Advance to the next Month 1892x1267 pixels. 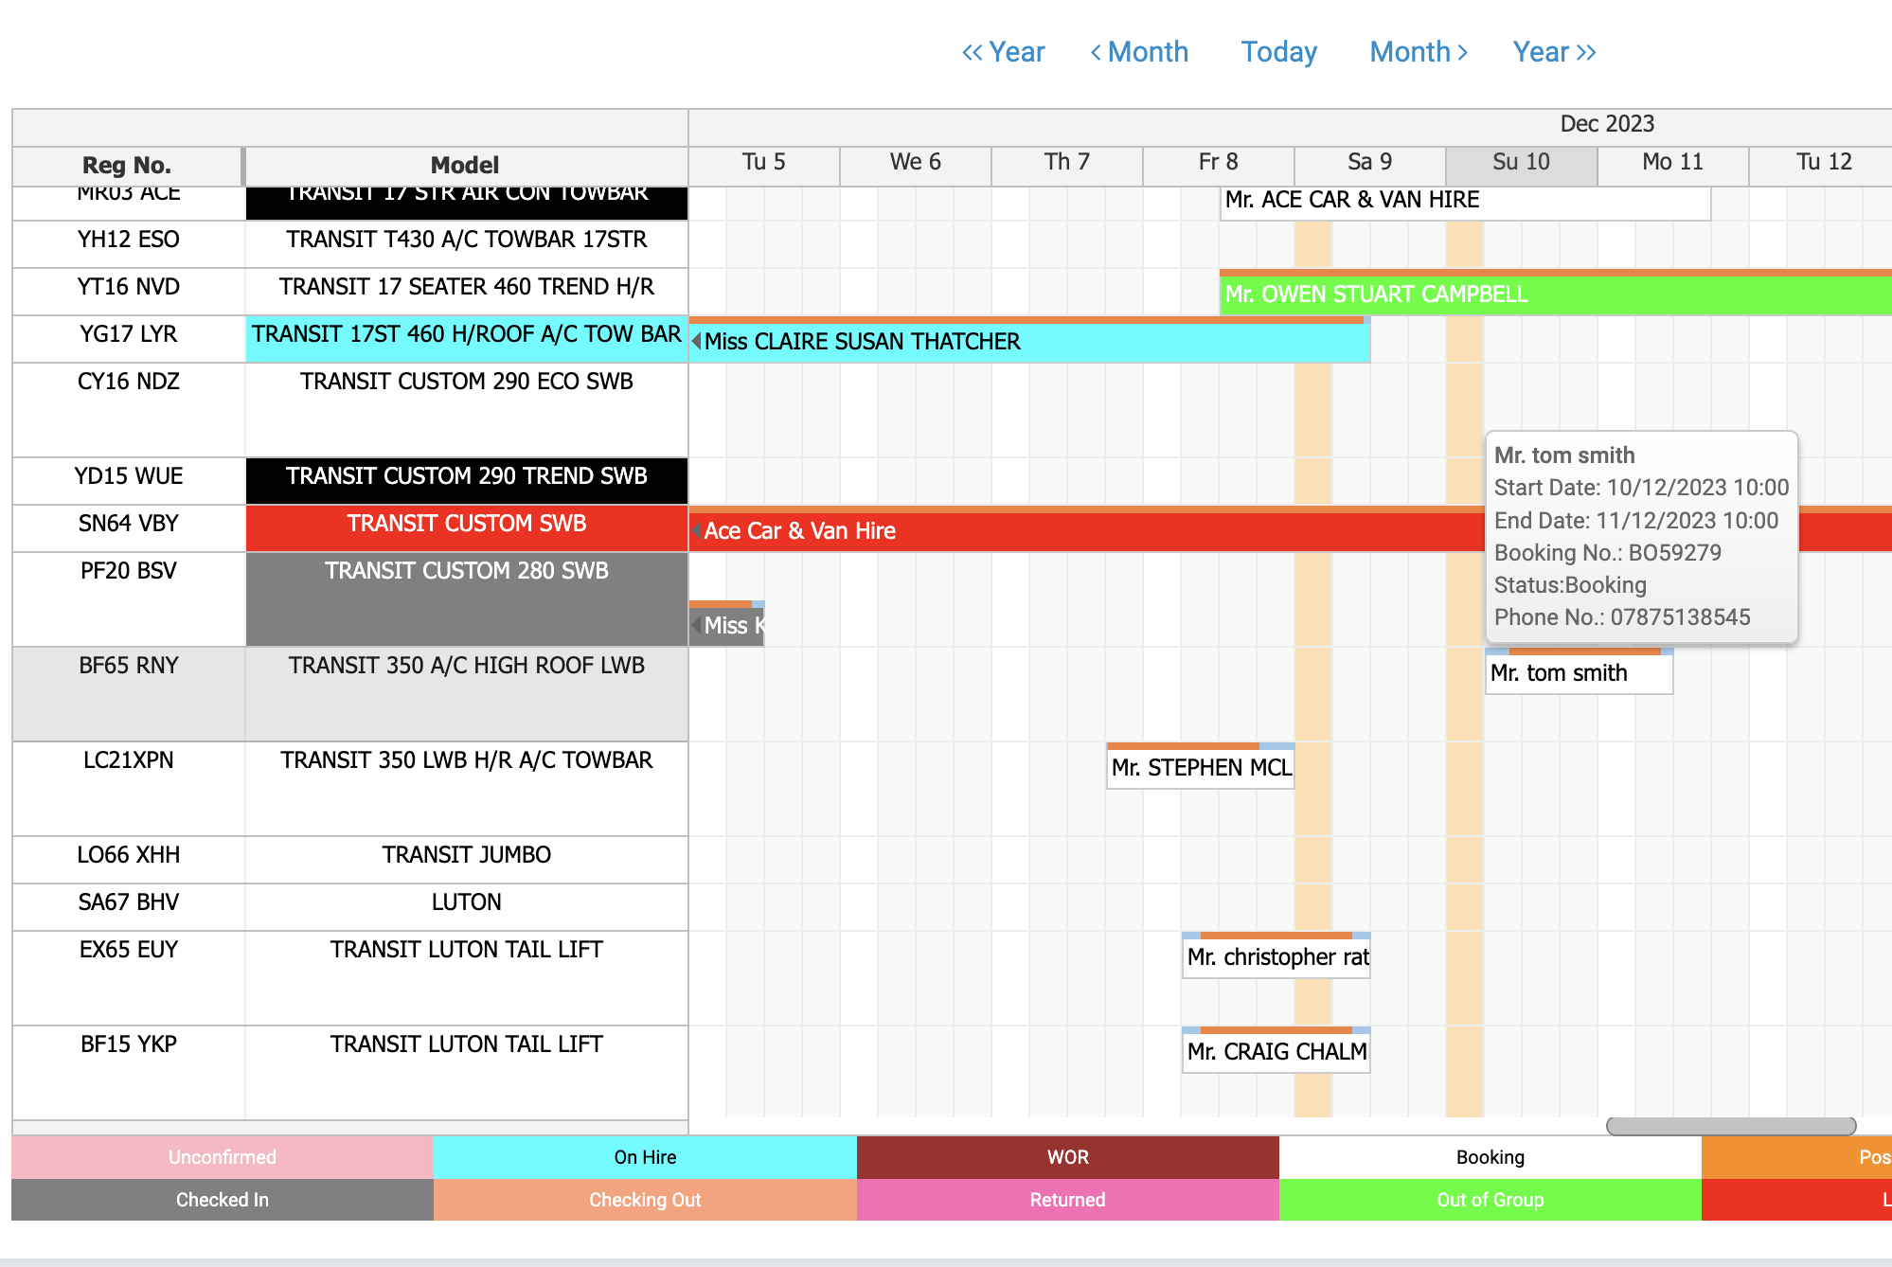click(x=1419, y=52)
